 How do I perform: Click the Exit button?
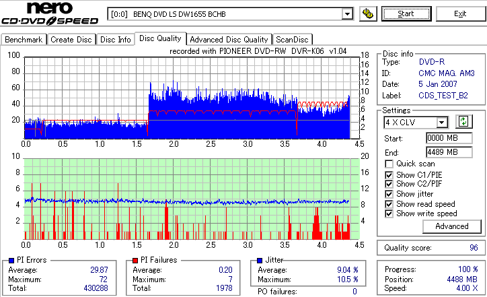pyautogui.click(x=460, y=13)
